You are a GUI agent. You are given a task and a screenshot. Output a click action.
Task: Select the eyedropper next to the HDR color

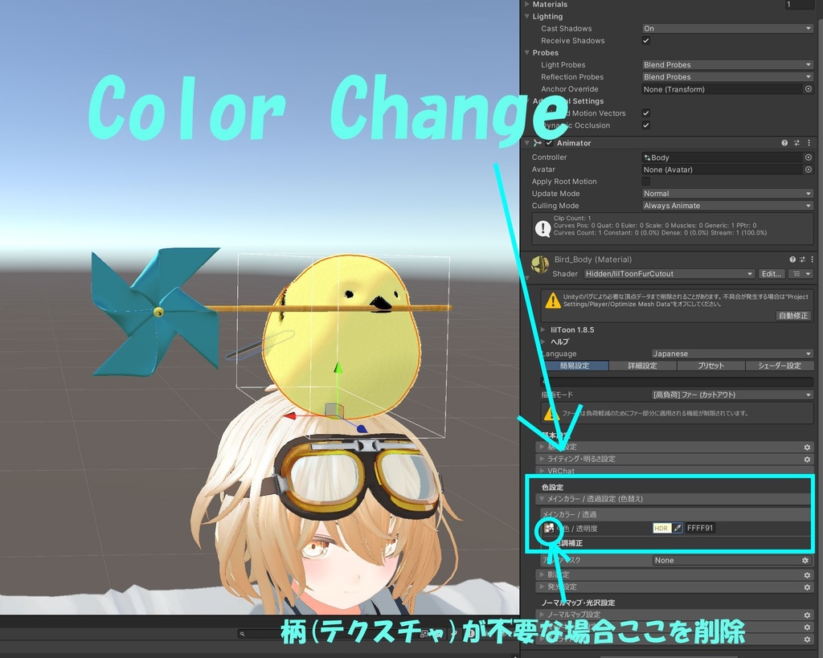pyautogui.click(x=678, y=528)
